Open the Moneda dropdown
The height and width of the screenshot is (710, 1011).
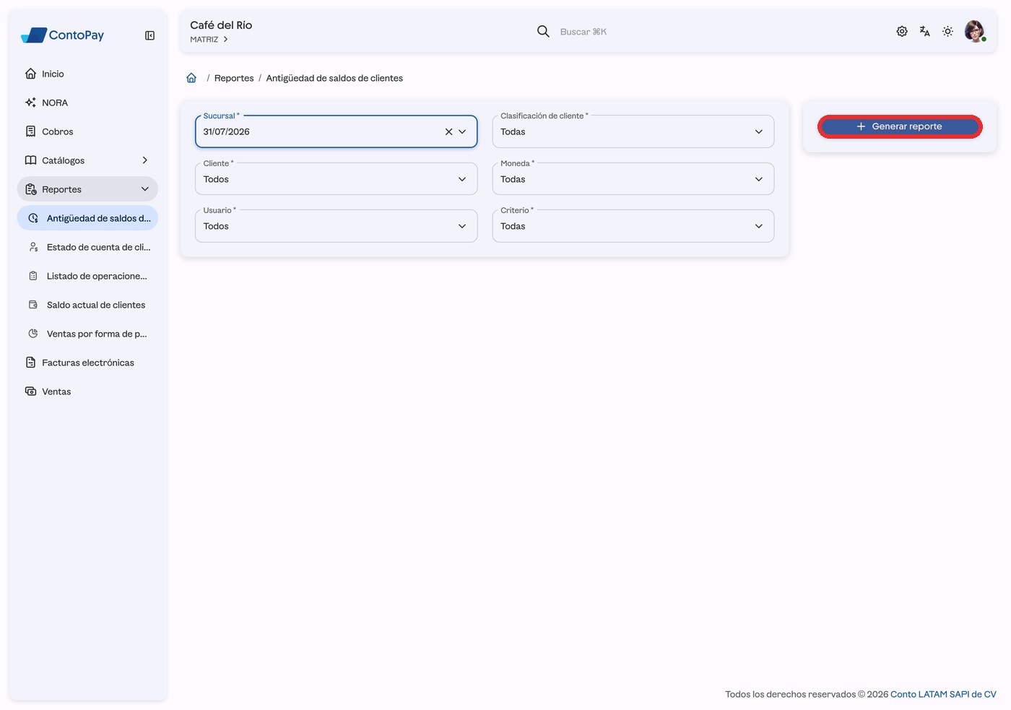pos(633,179)
